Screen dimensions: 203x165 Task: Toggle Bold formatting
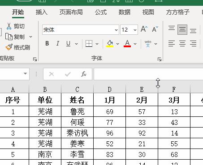47,43
